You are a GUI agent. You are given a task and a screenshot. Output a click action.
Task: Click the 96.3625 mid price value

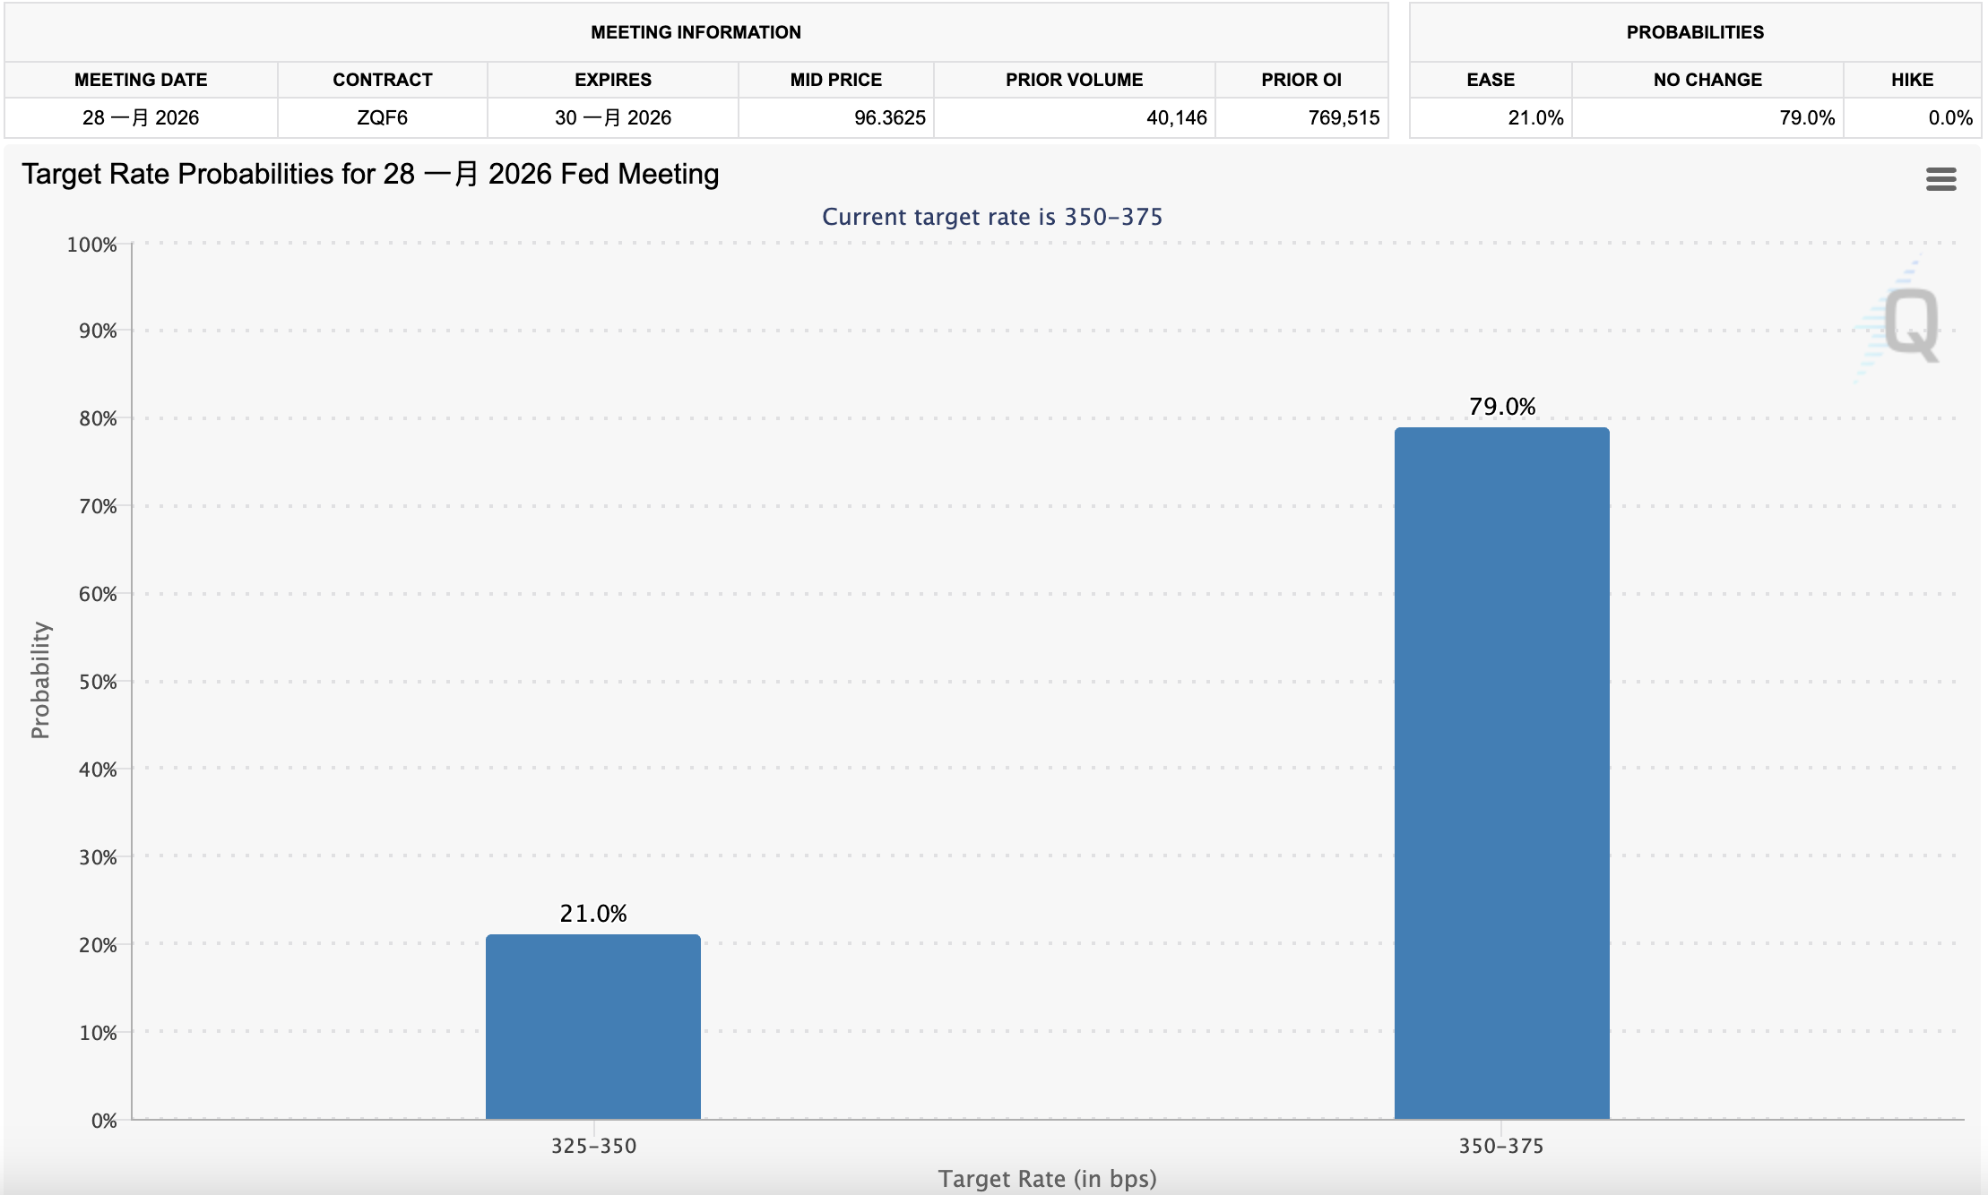889,117
